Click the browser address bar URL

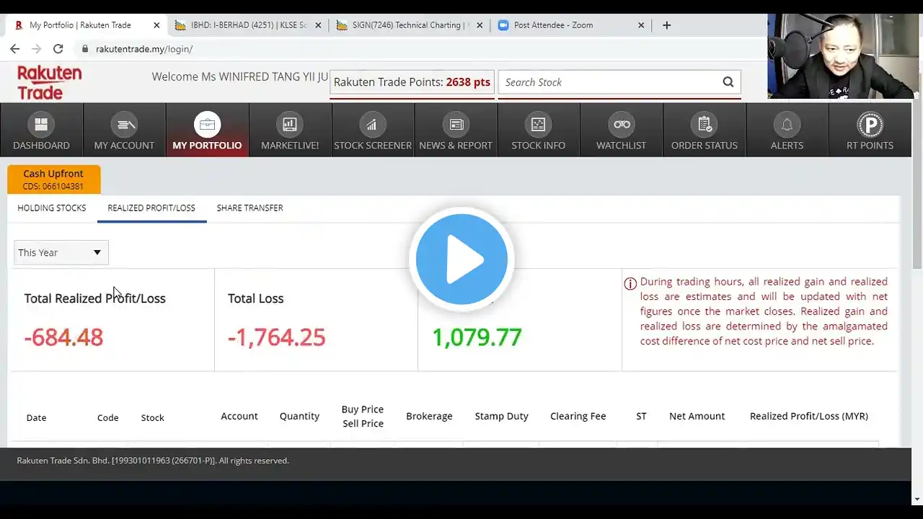click(144, 49)
